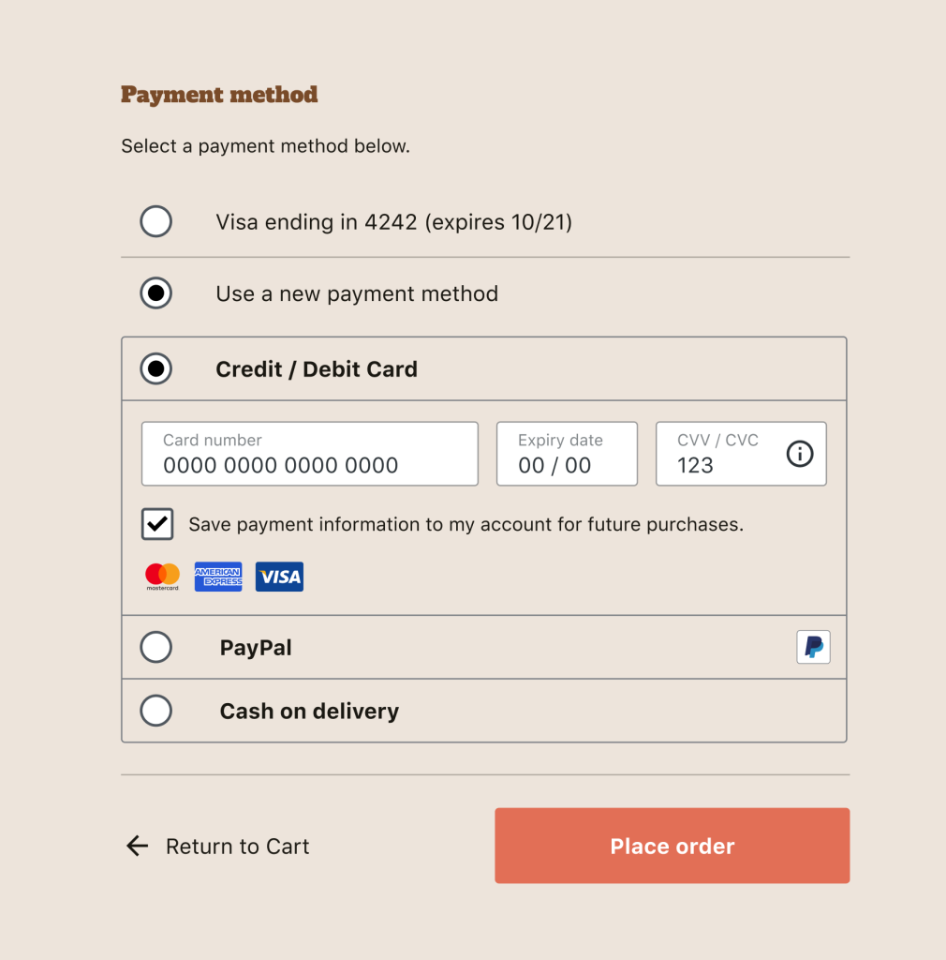Viewport: 946px width, 960px height.
Task: Uncheck save payment information to my account
Action: click(x=156, y=524)
